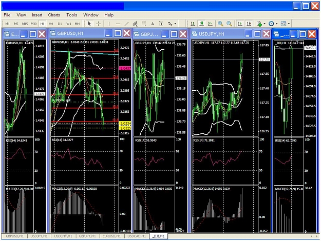The width and height of the screenshot is (321, 241).
Task: Pick the vertical line drawing tool
Action: click(109, 24)
